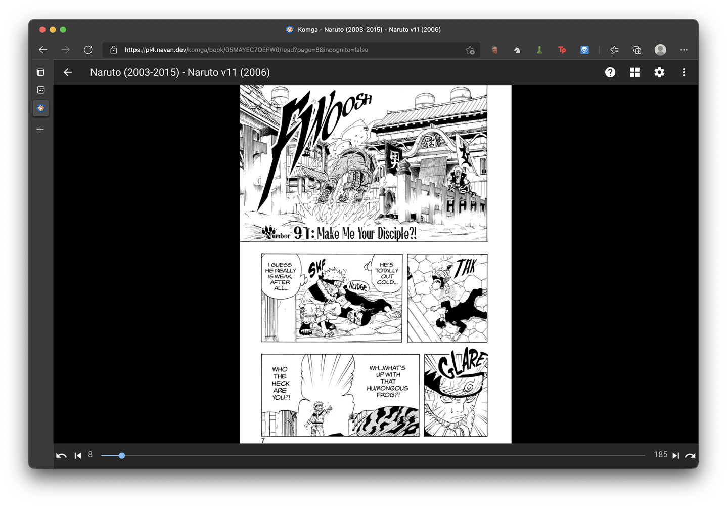Select the Komga tab icon in the sidebar

tap(40, 108)
